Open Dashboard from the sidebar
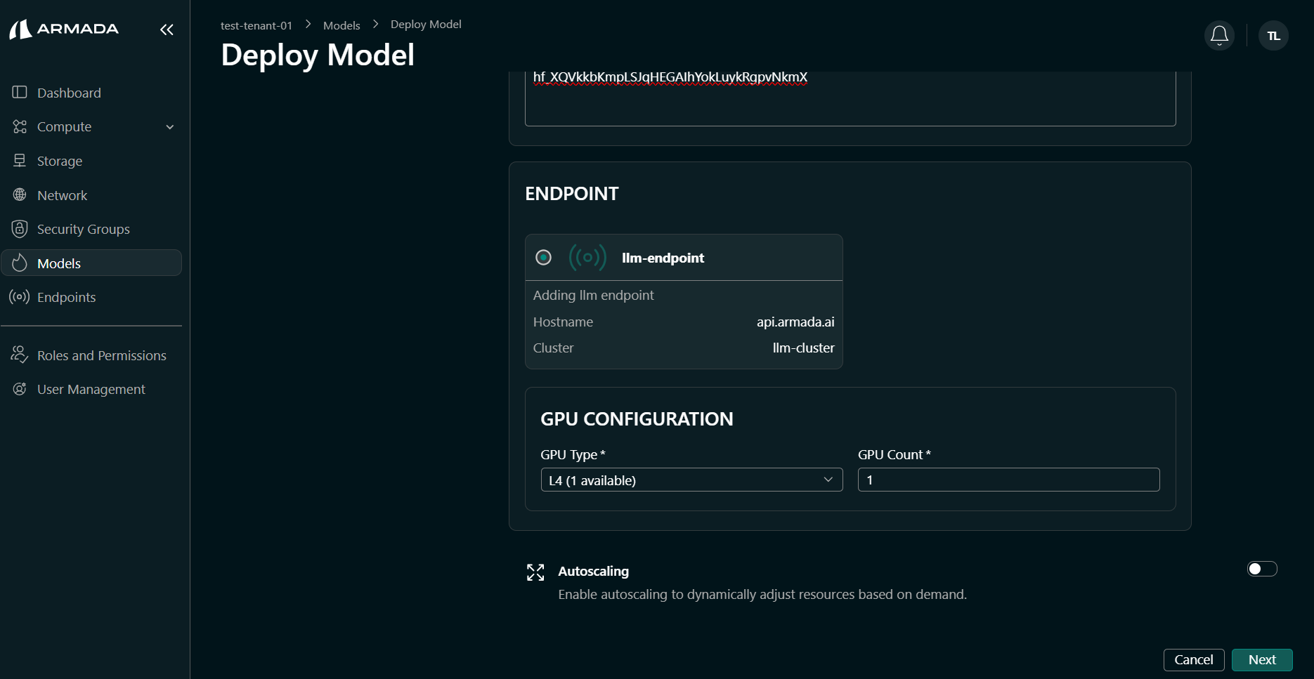 coord(69,93)
